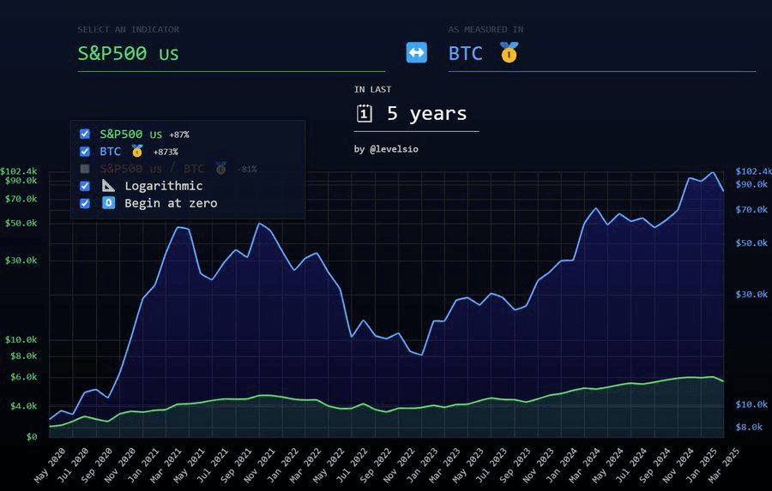
Task: Click the AS MEASURED IN heading
Action: point(486,29)
